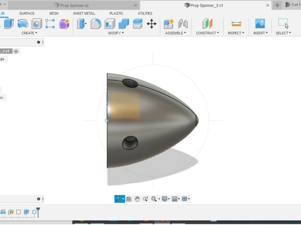Image resolution: width=301 pixels, height=225 pixels.
Task: Select the Extrude feature in timeline
Action: pyautogui.click(x=26, y=212)
